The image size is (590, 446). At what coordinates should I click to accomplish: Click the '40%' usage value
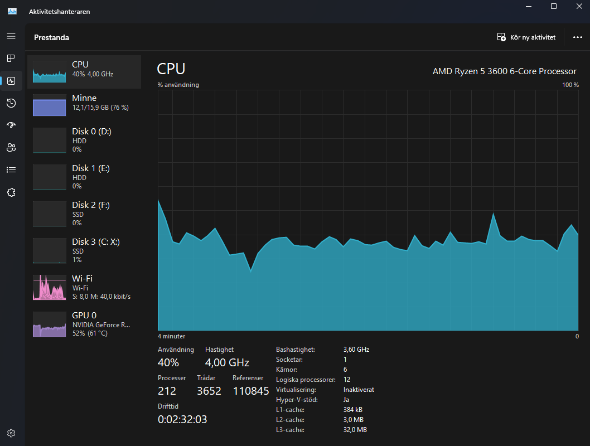(168, 362)
